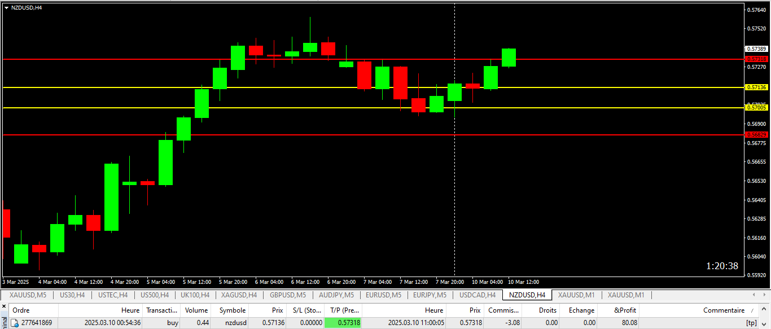Viewport: 771px width, 329px height.
Task: Close the terminal panel with the X
Action: click(x=4, y=306)
